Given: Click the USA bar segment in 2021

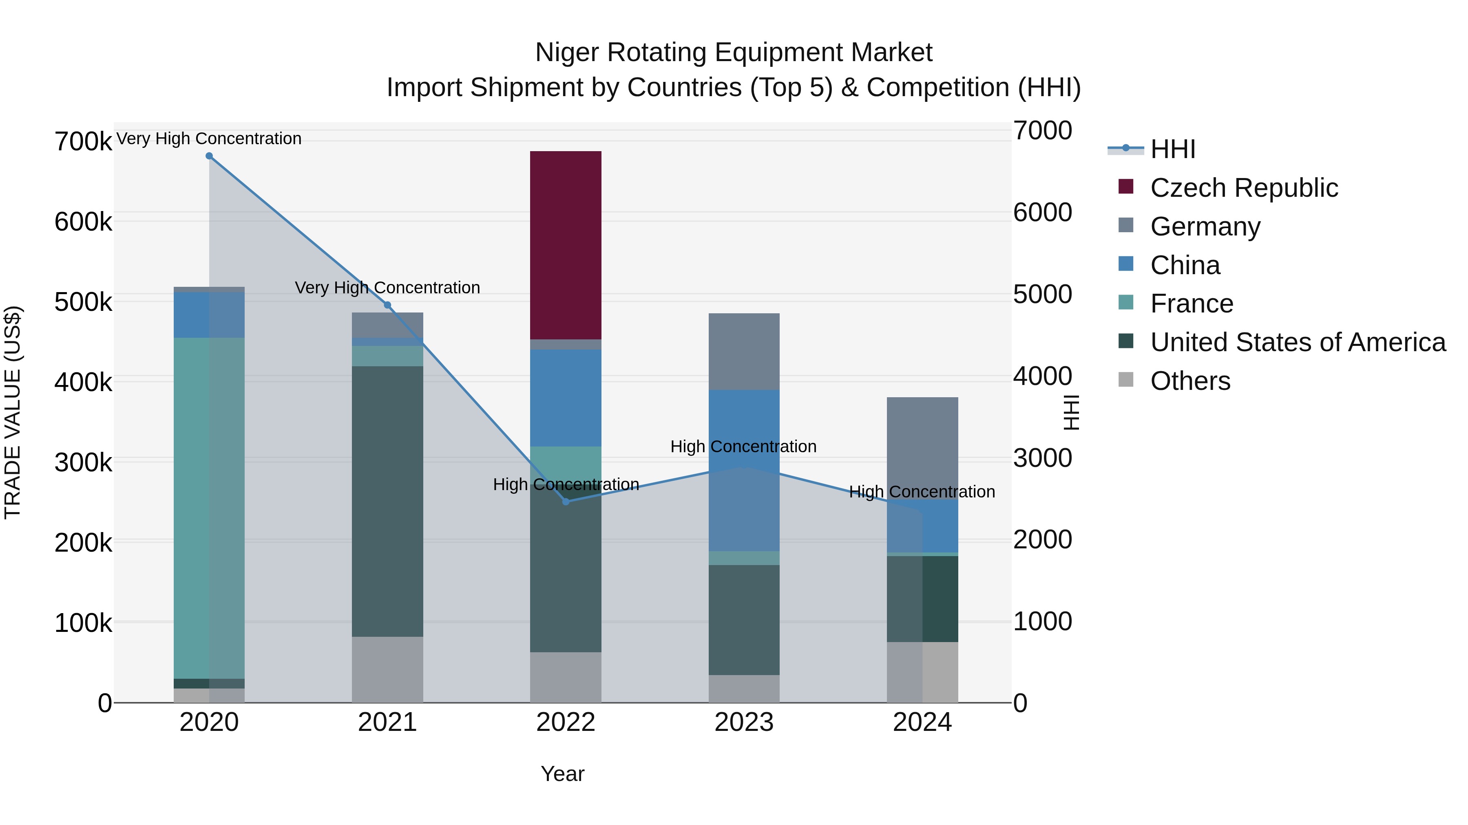Looking at the screenshot, I should [387, 502].
